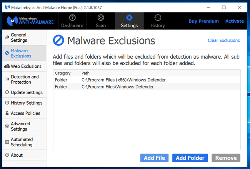This screenshot has height=169, width=250.
Task: Click the Automated Scheduling calendar icon
Action: [x=7, y=142]
